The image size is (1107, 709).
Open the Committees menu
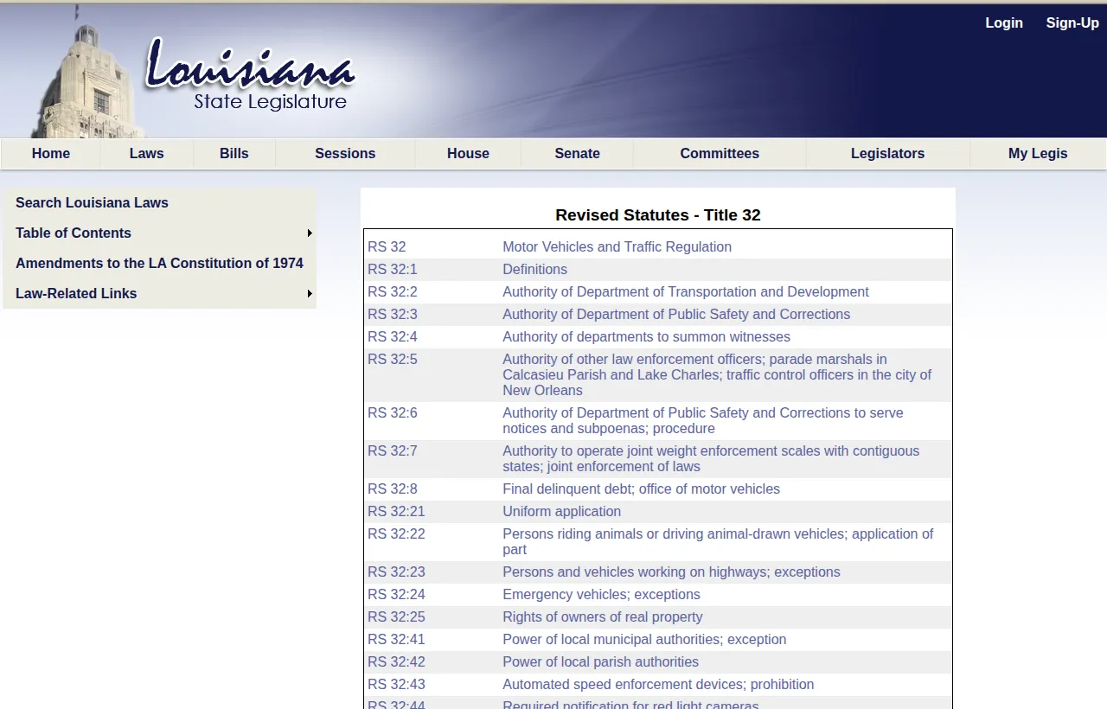[x=719, y=153]
